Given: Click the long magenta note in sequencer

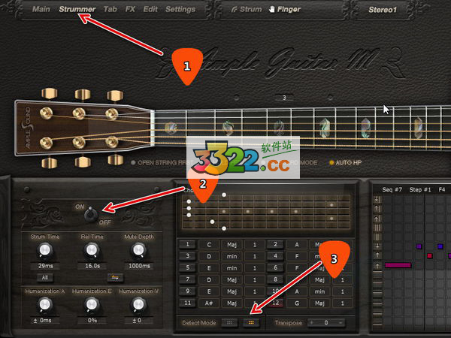Looking at the screenshot, I should [398, 265].
